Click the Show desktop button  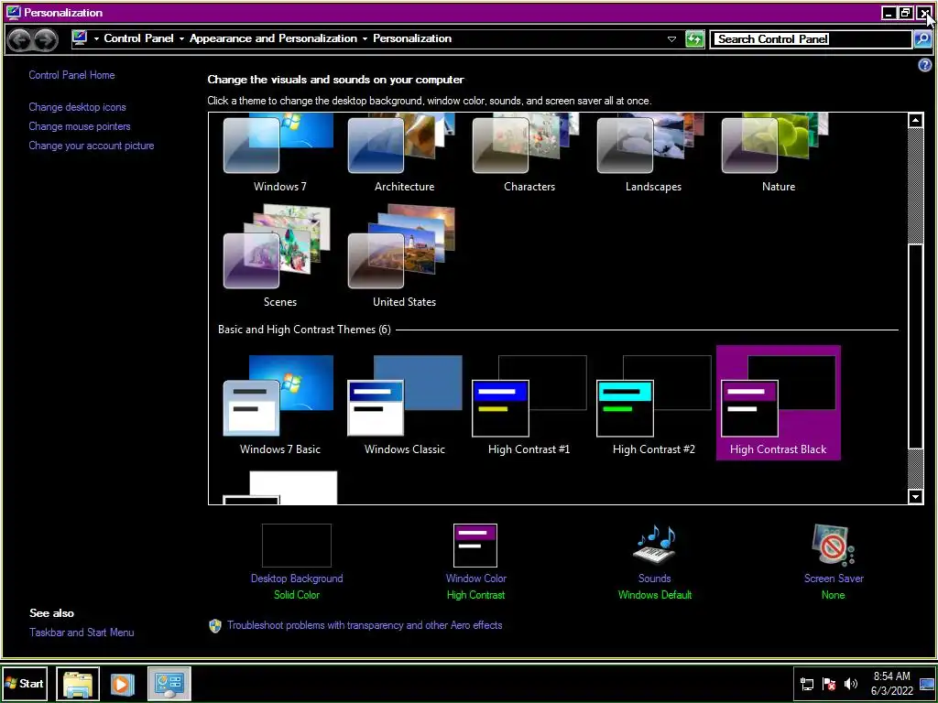click(x=927, y=683)
